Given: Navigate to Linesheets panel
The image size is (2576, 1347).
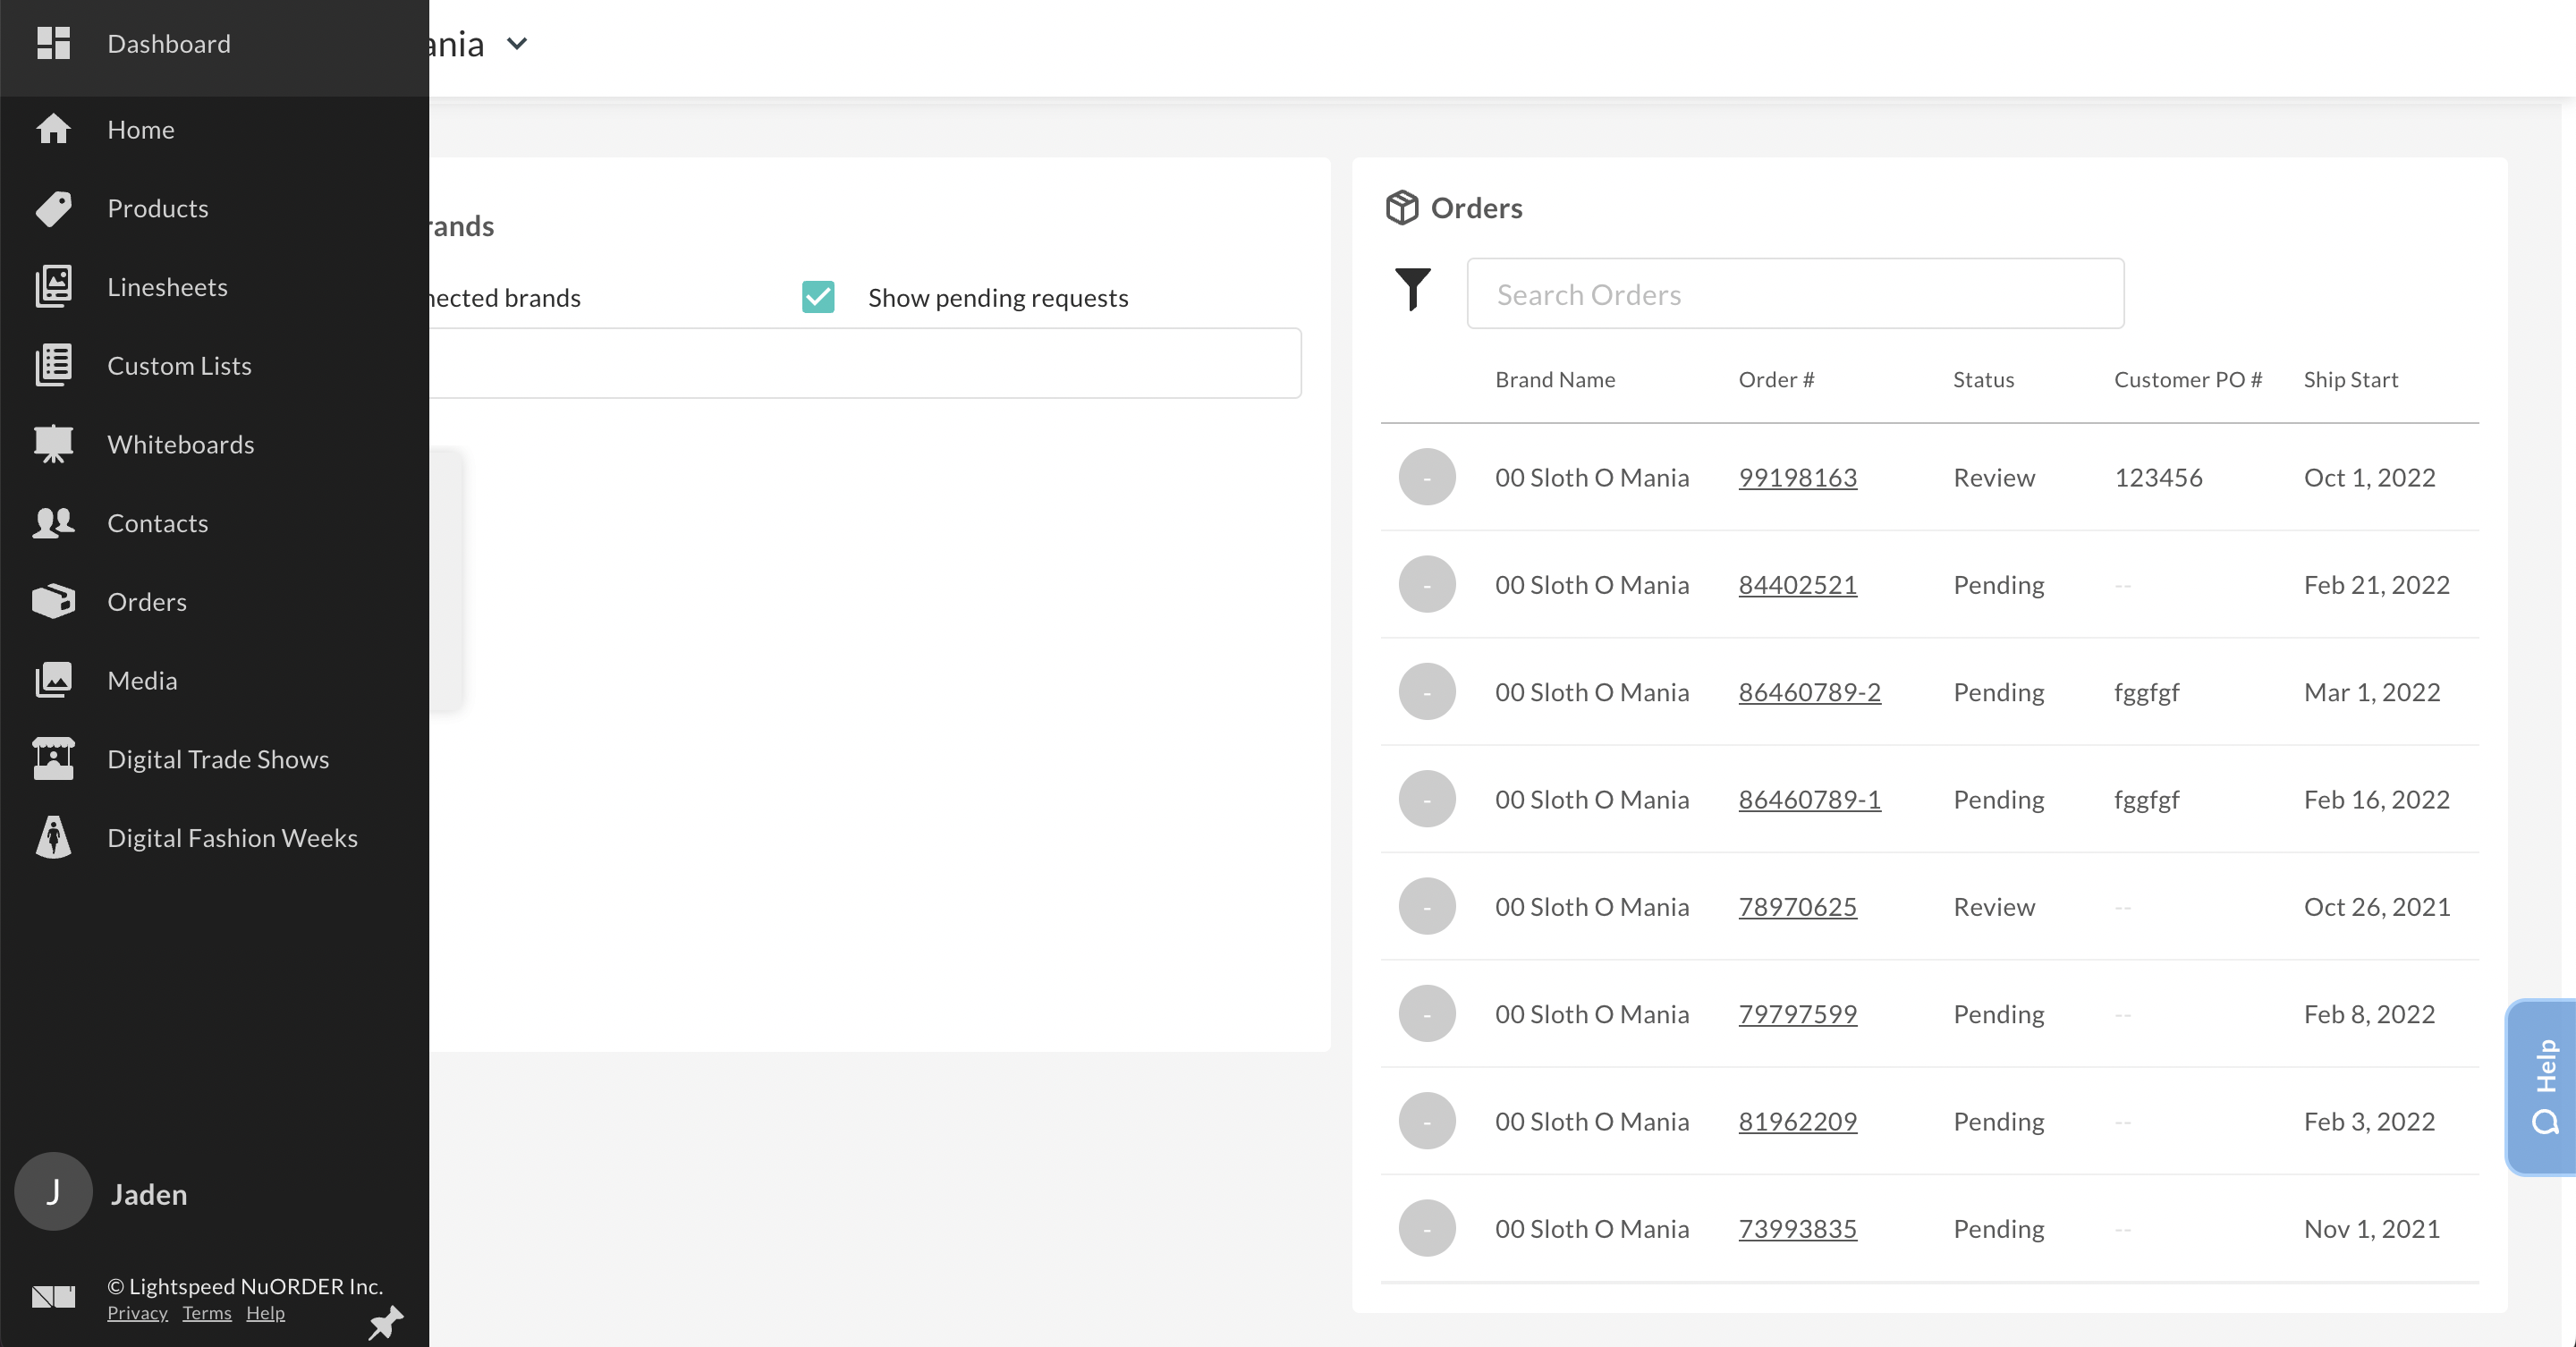Looking at the screenshot, I should click(x=167, y=286).
